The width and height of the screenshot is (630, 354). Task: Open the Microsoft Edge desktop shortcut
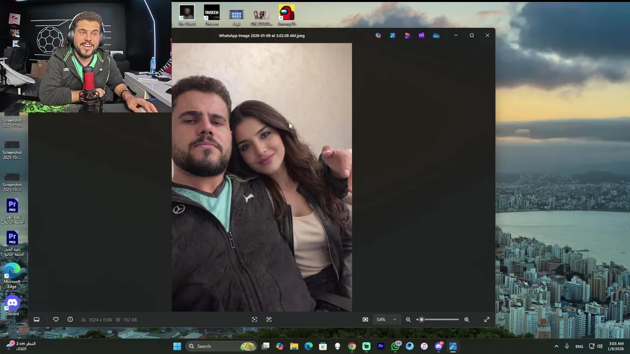(x=12, y=276)
